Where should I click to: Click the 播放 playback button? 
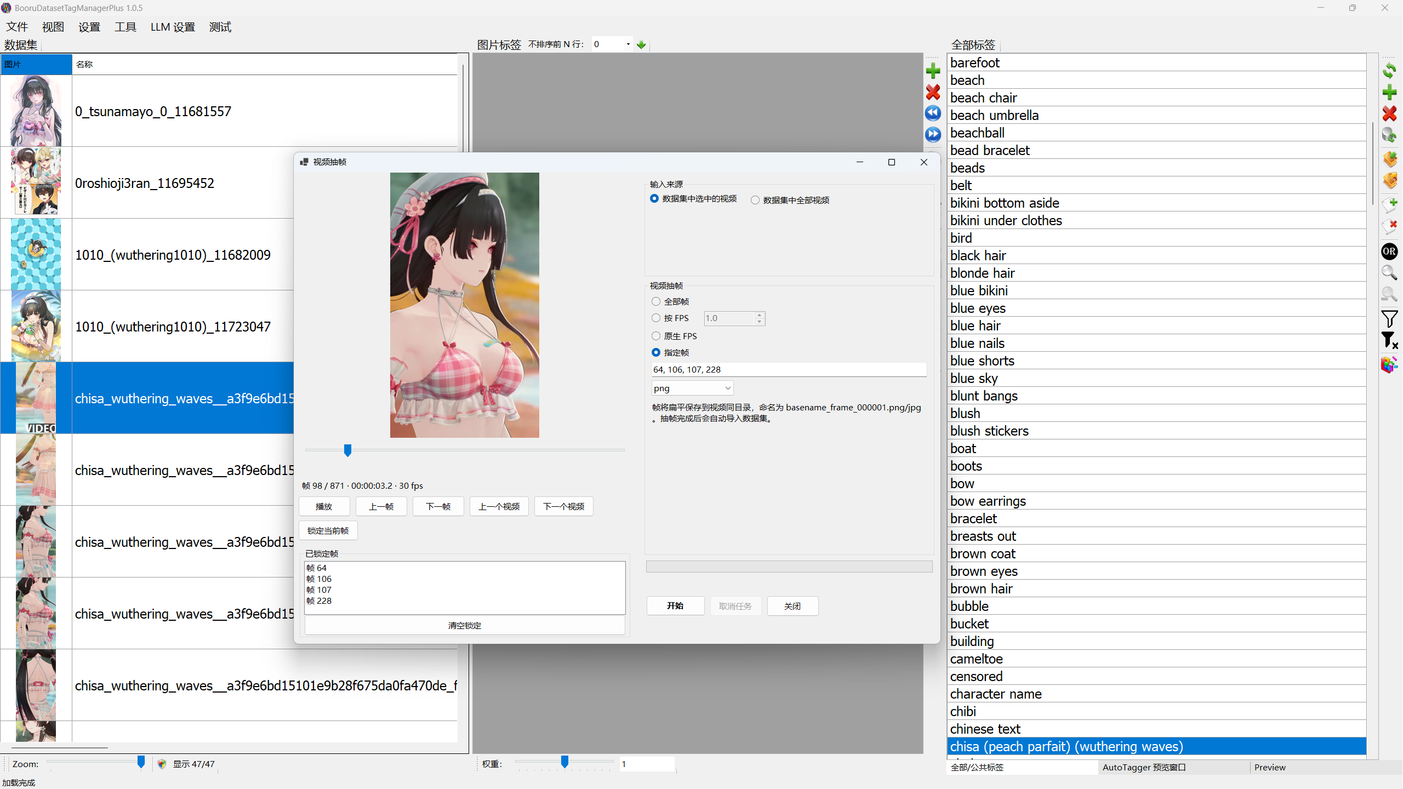tap(324, 507)
